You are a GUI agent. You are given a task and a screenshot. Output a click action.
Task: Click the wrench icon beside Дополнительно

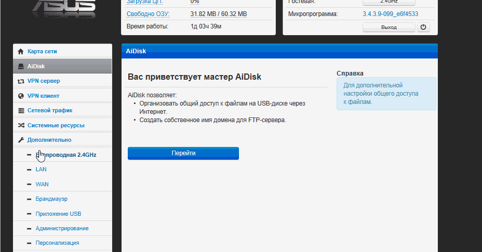click(21, 140)
